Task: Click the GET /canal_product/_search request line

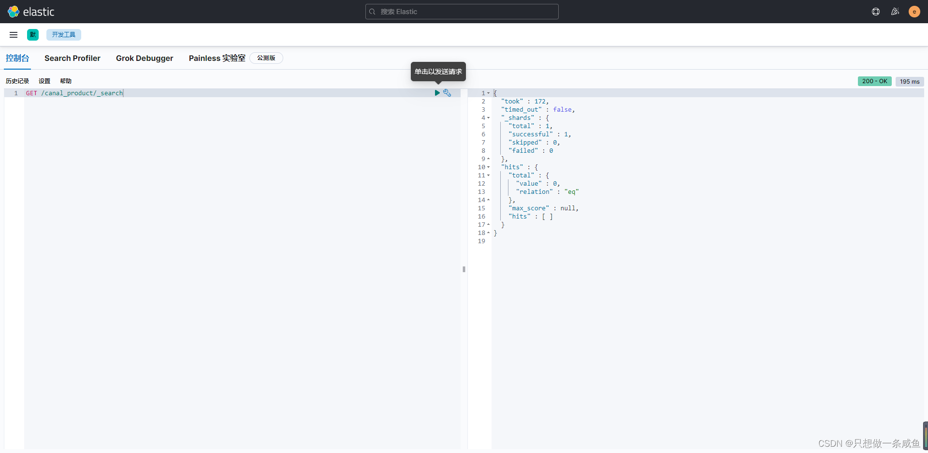Action: click(74, 93)
